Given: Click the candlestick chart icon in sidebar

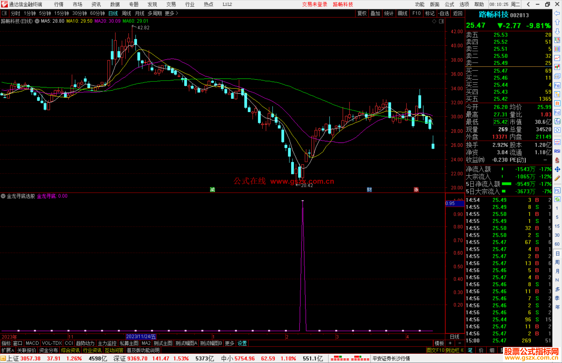Looking at the screenshot, I should pyautogui.click(x=557, y=67).
